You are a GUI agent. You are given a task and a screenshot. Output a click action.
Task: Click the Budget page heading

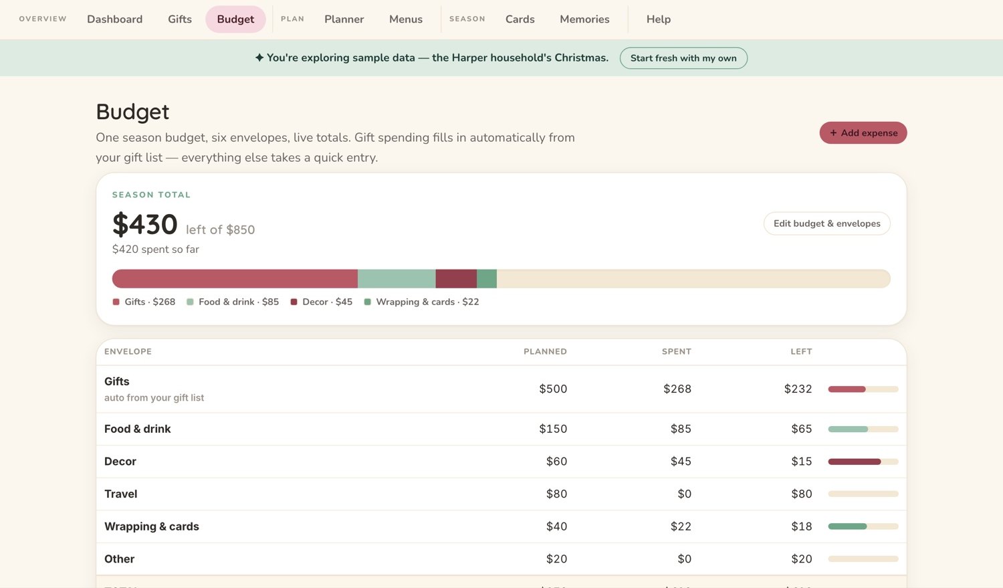(132, 112)
